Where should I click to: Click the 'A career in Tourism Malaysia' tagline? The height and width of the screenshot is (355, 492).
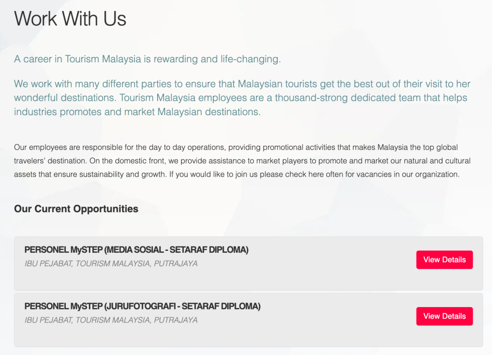click(147, 59)
